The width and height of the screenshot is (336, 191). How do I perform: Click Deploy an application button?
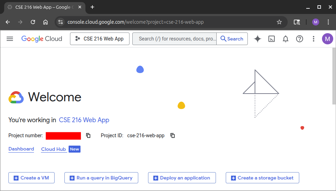click(x=182, y=178)
